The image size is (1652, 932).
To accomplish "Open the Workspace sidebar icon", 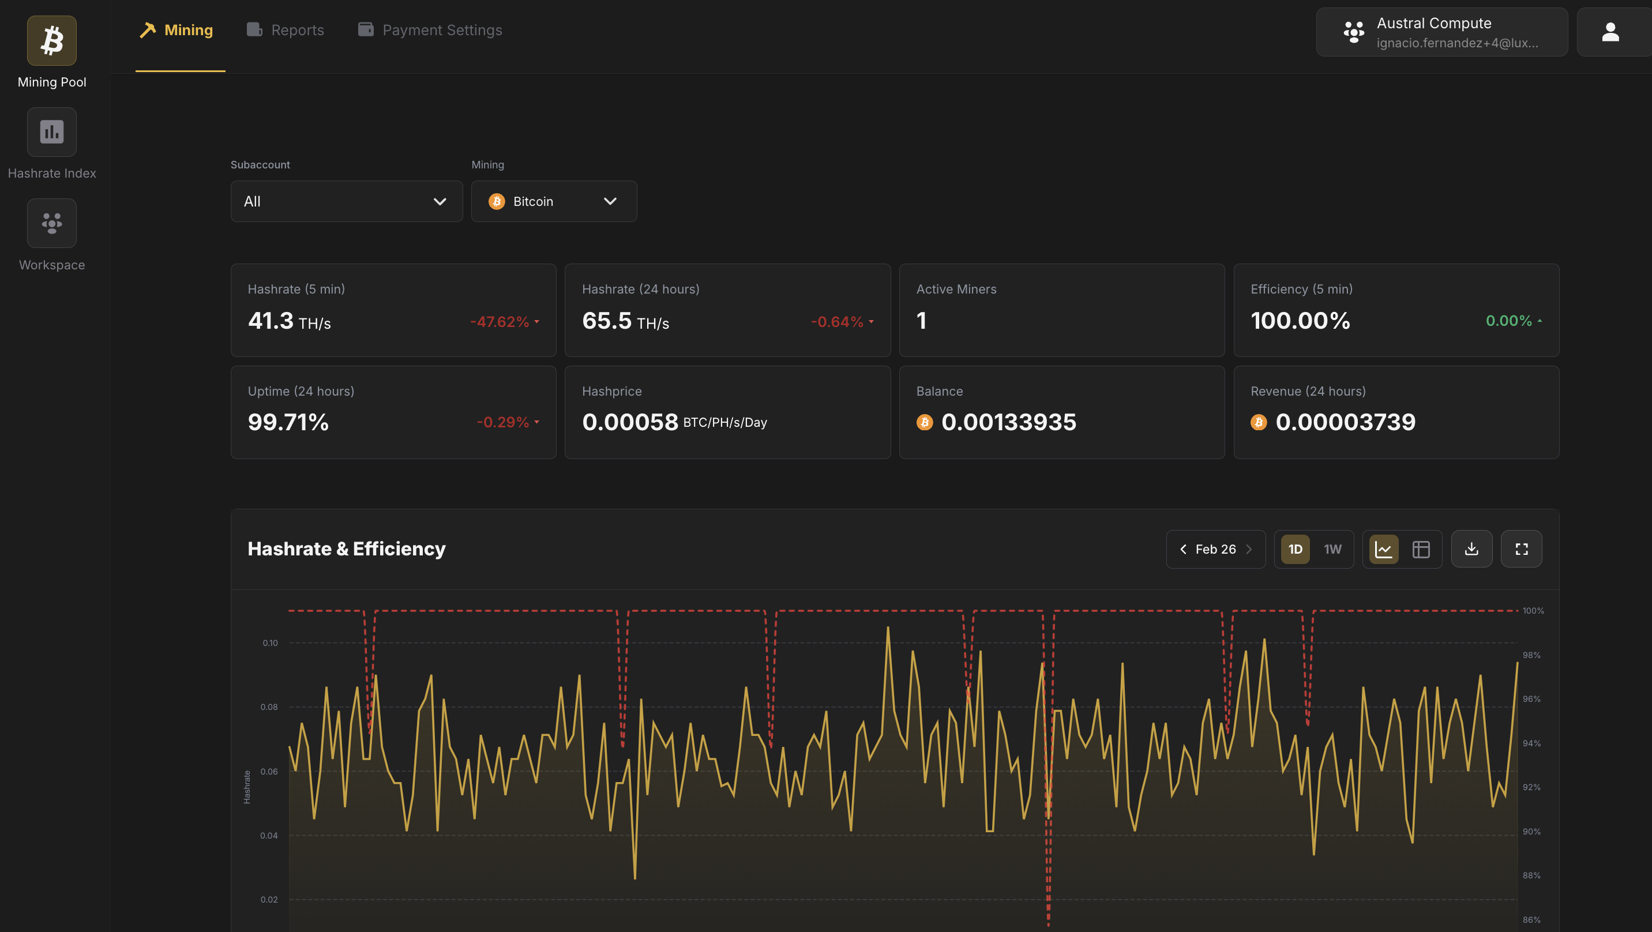I will (52, 223).
